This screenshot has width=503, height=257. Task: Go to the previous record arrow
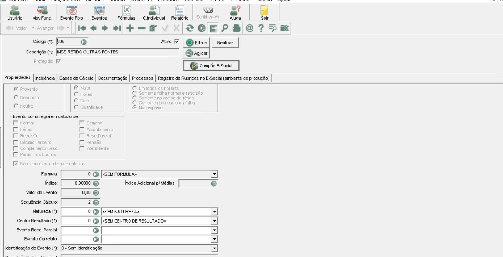tap(93, 28)
